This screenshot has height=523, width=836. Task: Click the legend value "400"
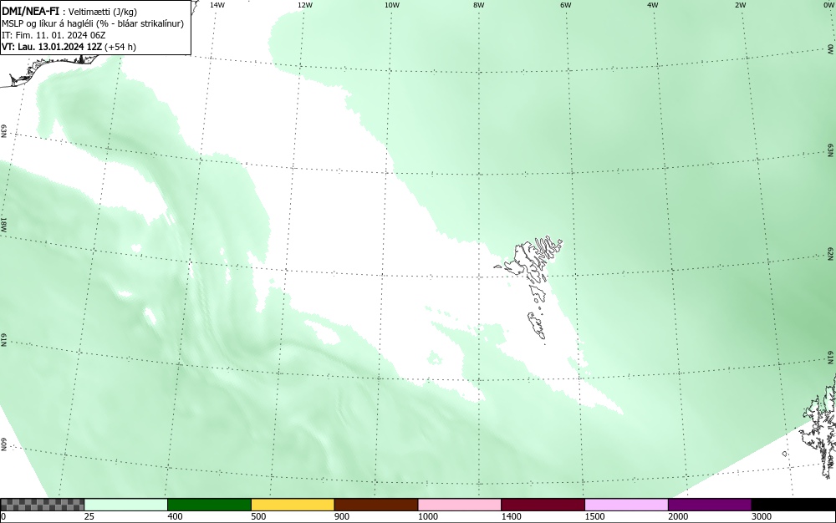point(175,516)
